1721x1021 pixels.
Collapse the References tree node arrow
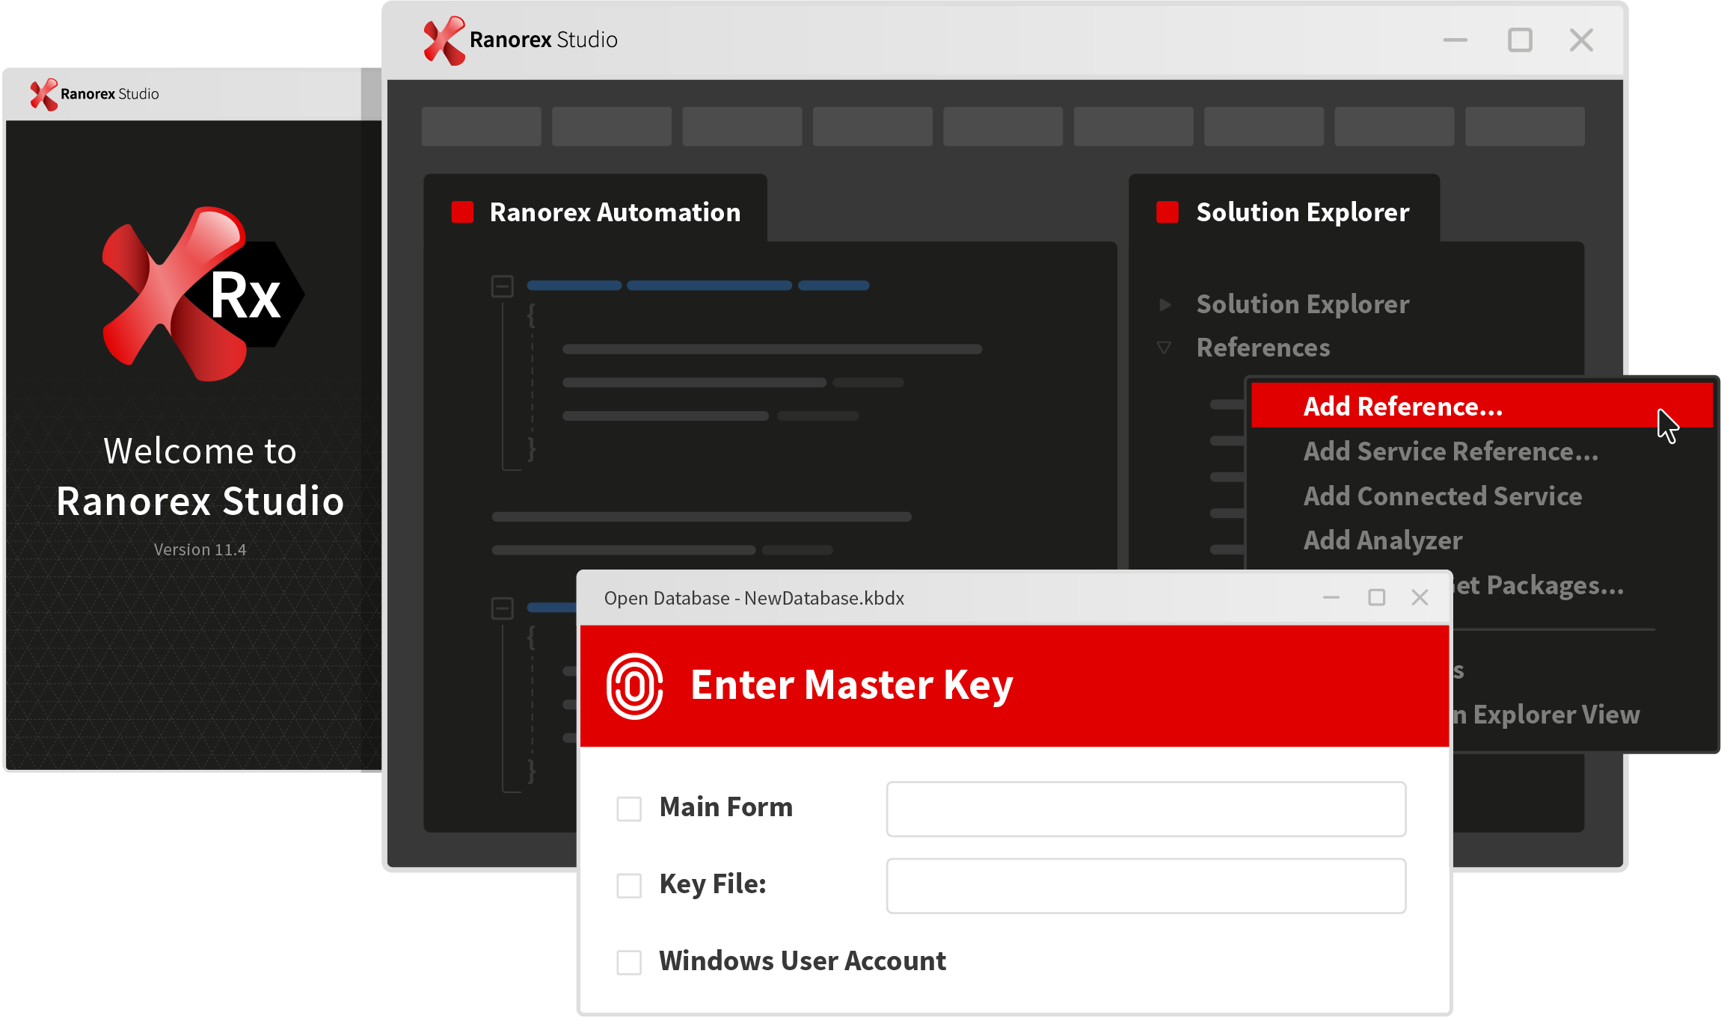click(x=1165, y=348)
